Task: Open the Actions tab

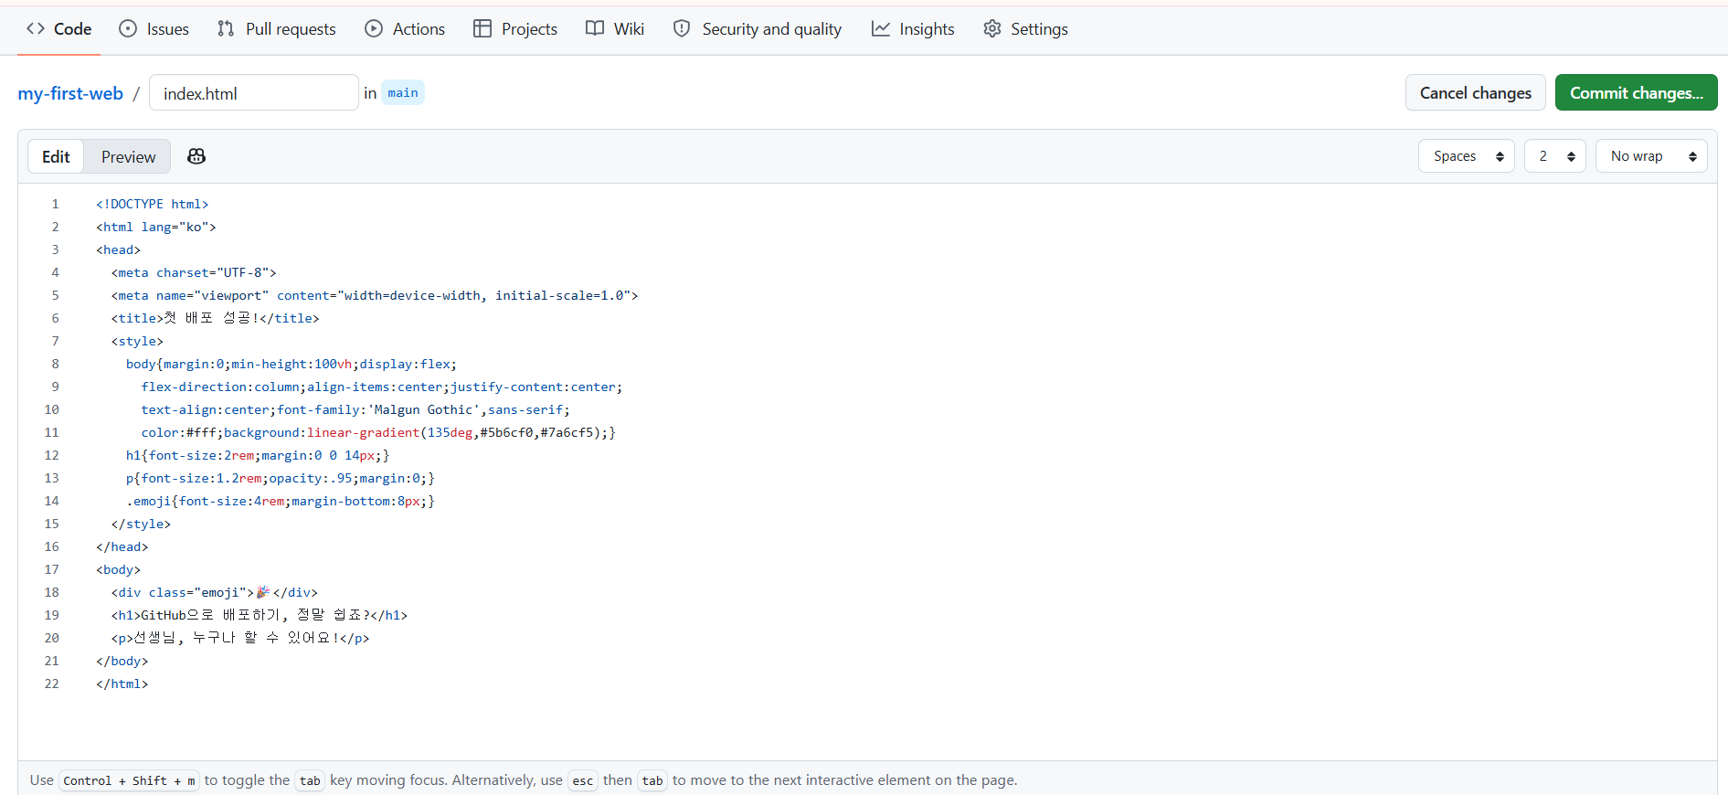Action: (405, 28)
